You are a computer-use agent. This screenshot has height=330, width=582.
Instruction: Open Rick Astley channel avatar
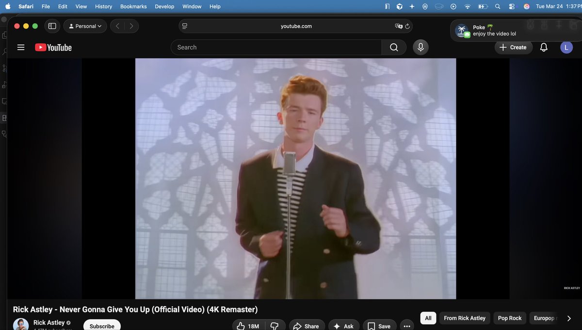(21, 324)
